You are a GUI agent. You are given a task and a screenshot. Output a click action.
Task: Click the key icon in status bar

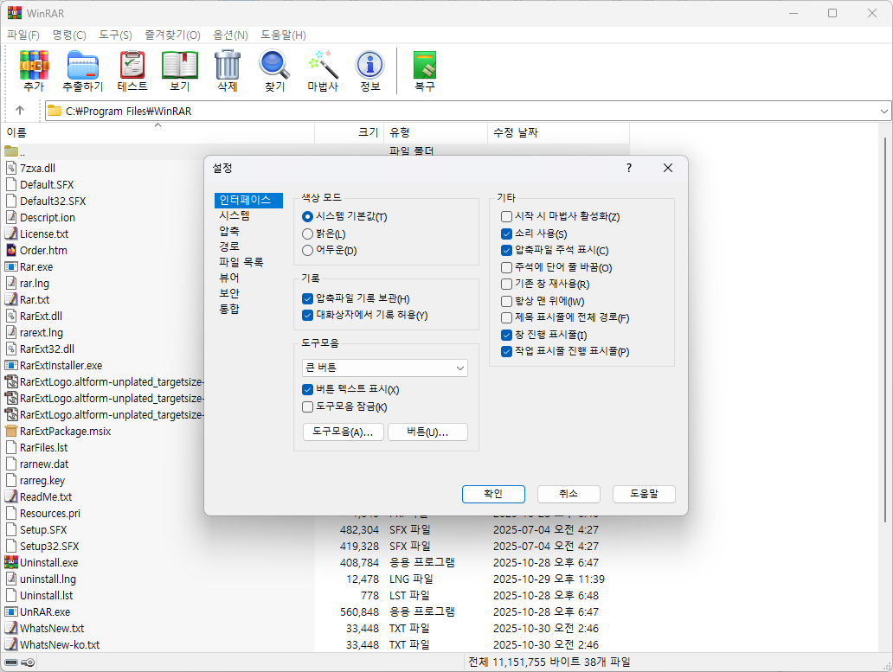[x=28, y=662]
